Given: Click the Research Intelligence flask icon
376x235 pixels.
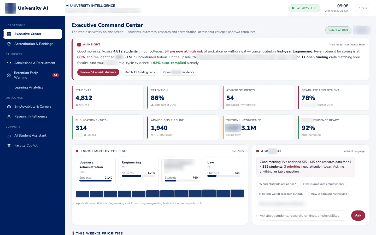Looking at the screenshot, I should [x=9, y=116].
